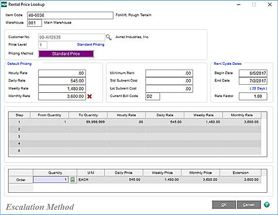Screen dimensions: 278x215
Task: Click the Hourly Rate default pricing field
Action: (62, 73)
